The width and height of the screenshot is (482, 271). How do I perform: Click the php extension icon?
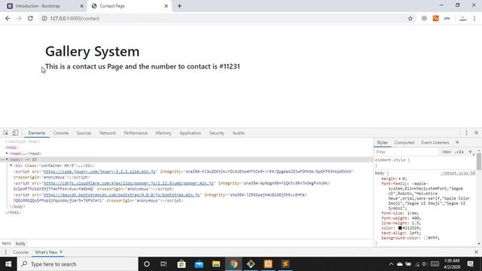coord(447,18)
